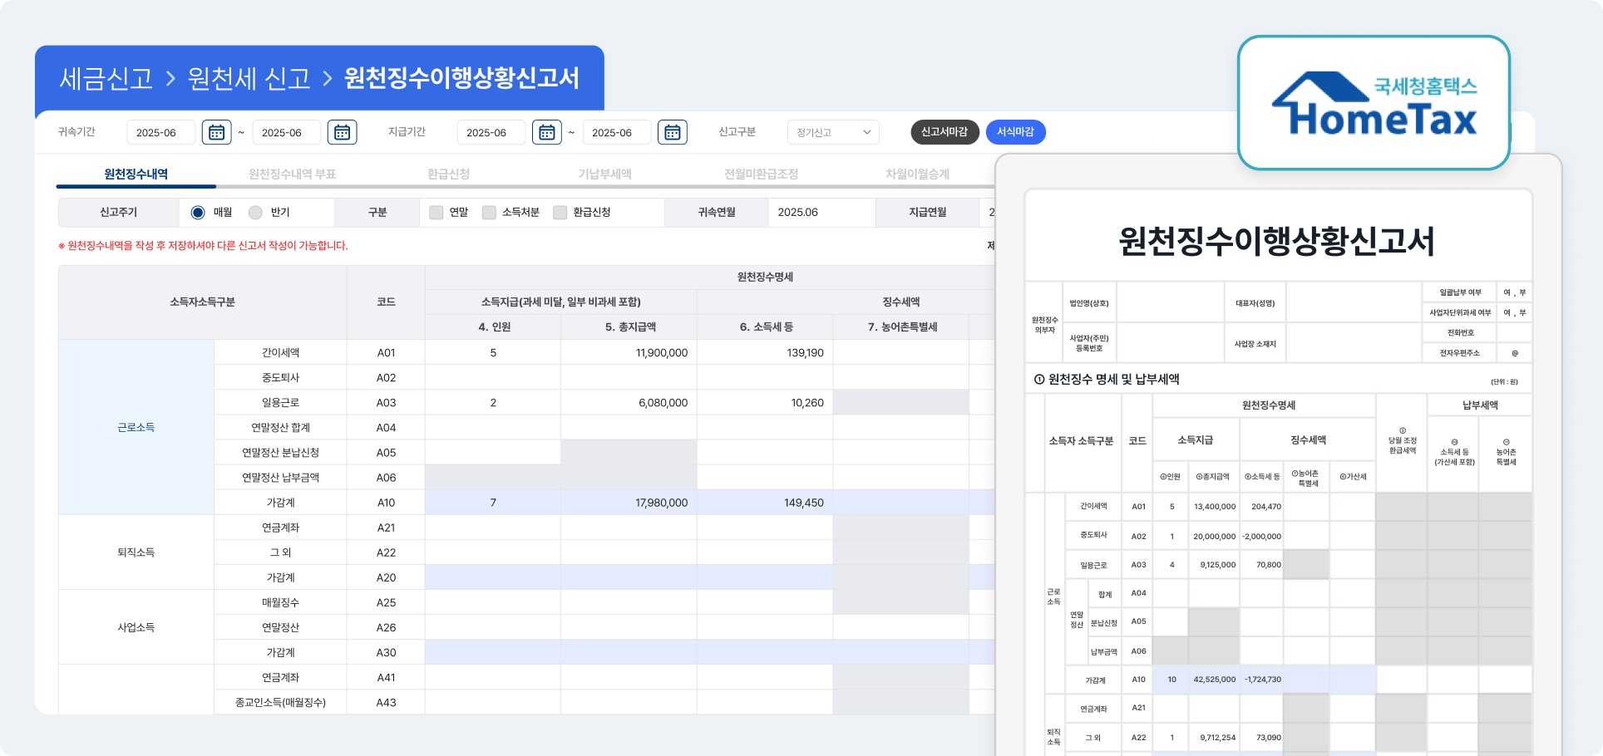Check the 환급신청 checkbox
The image size is (1603, 756).
click(x=560, y=213)
